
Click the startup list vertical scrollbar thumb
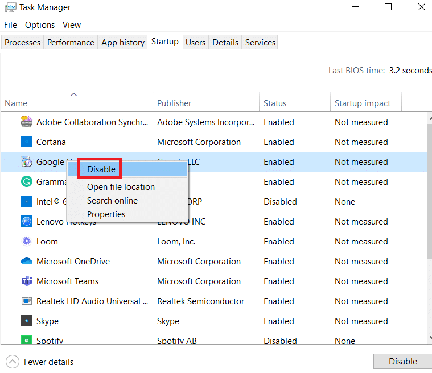430,191
